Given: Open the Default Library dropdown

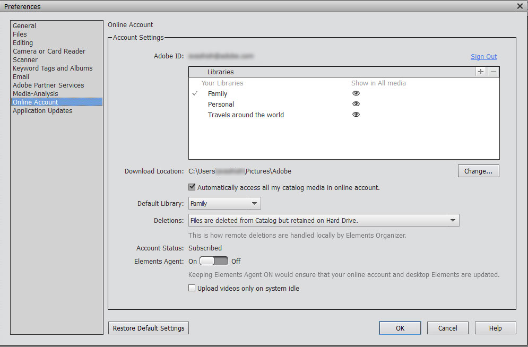Looking at the screenshot, I should coord(224,203).
